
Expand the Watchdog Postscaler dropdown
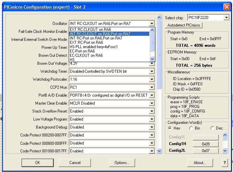pos(152,79)
